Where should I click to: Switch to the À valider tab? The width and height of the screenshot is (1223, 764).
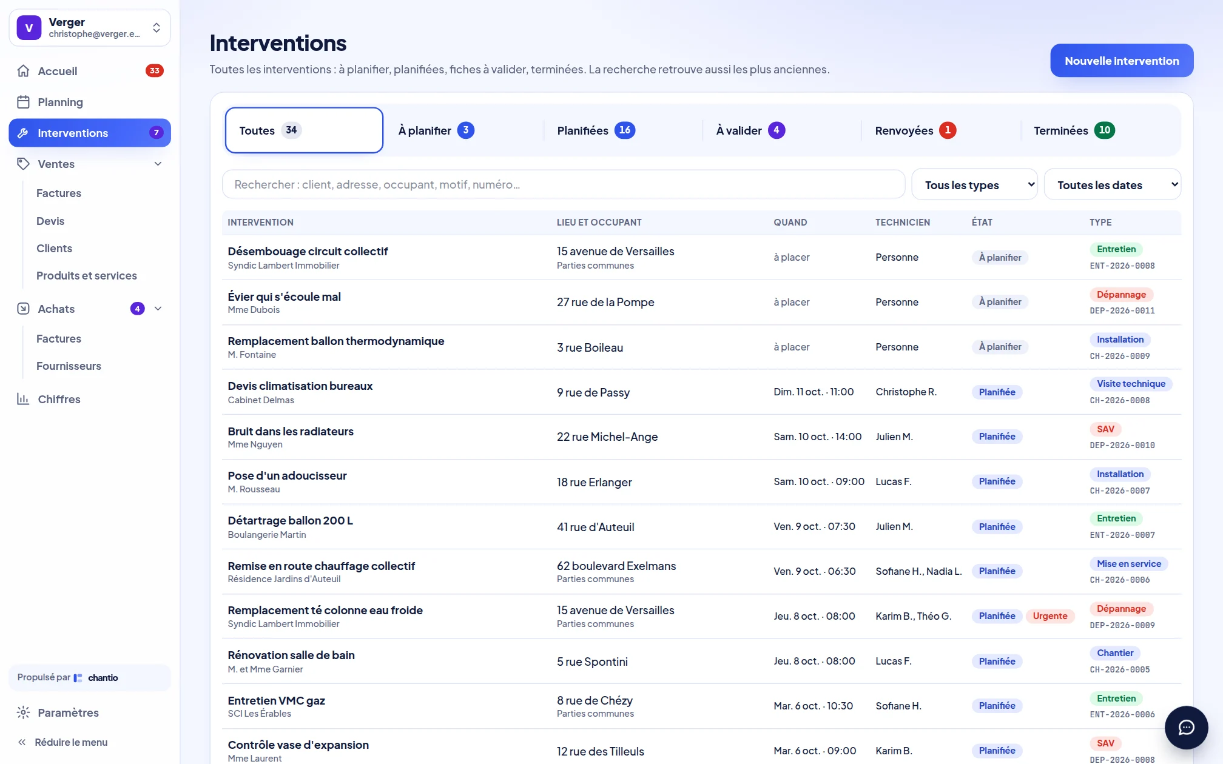coord(781,130)
